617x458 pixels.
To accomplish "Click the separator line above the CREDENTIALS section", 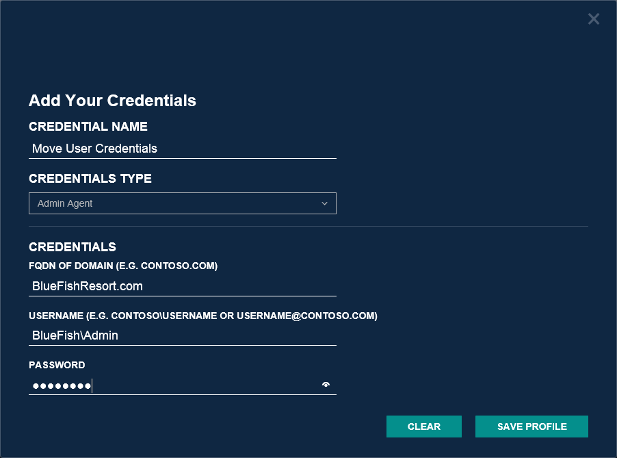I will click(308, 226).
